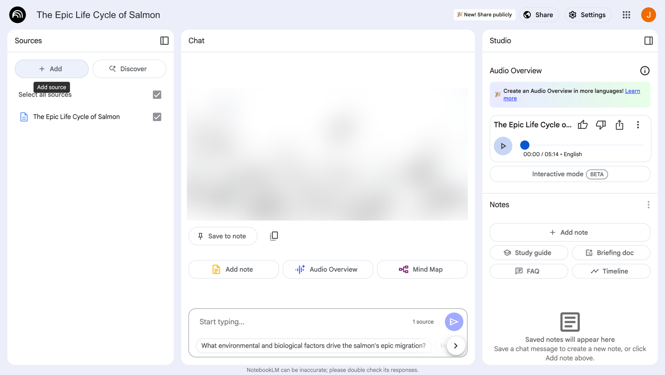665x375 pixels.
Task: Uncheck The Epic Life Cycle source
Action: 157,117
